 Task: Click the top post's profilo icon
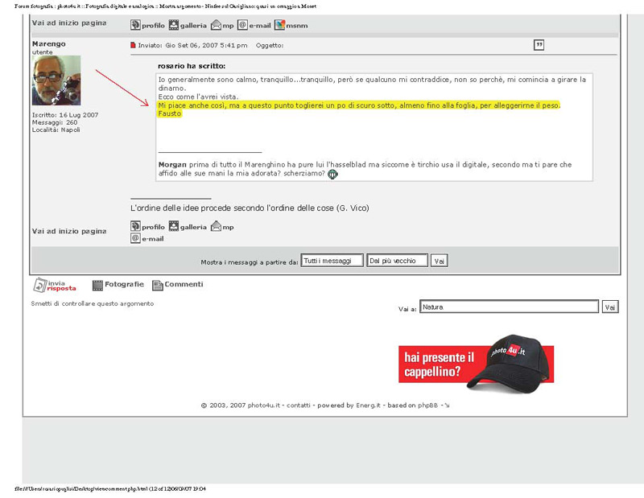pos(135,25)
